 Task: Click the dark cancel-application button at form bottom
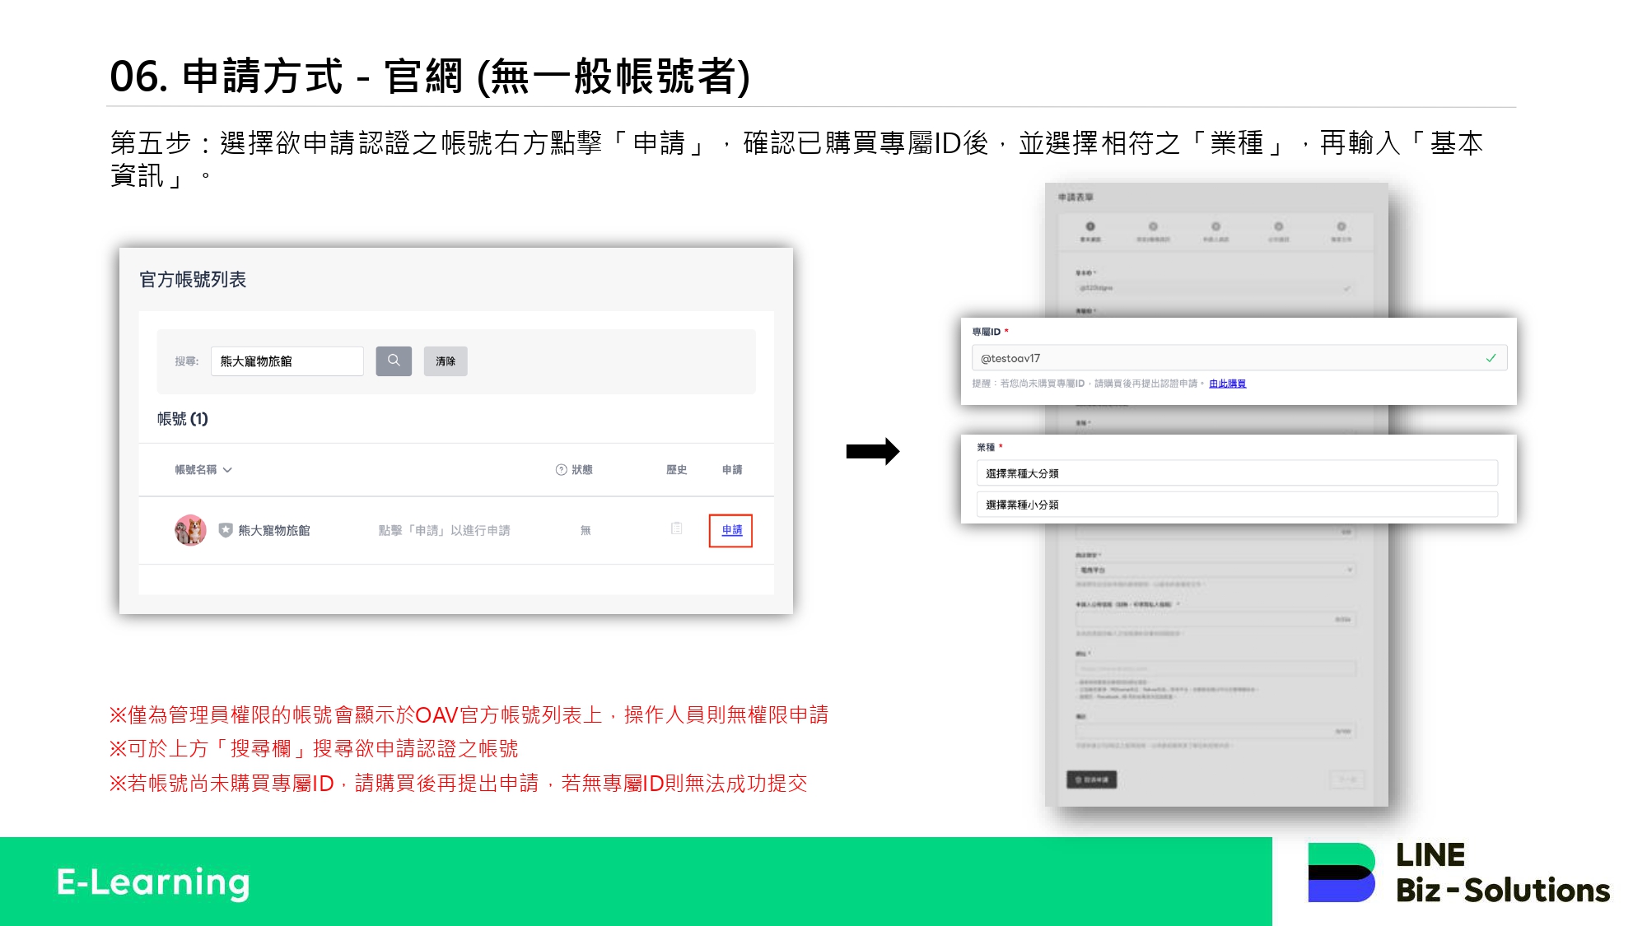(x=1091, y=779)
